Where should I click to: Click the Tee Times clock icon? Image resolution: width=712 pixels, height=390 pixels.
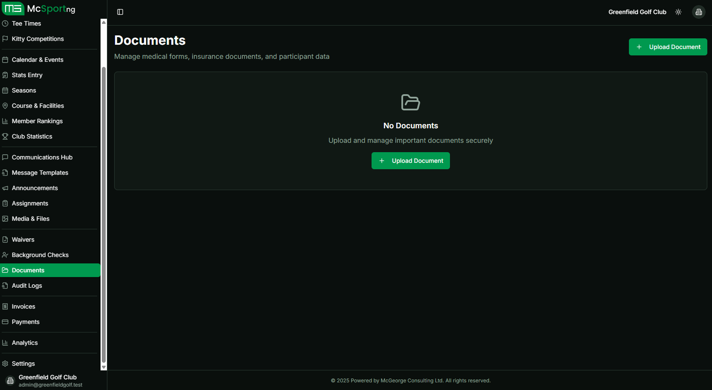[x=5, y=23]
